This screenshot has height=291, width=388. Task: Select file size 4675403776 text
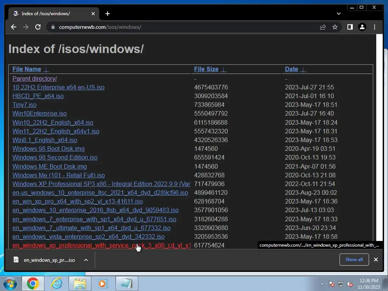211,87
